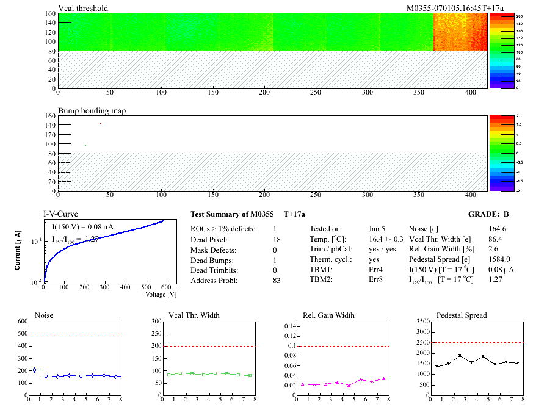Screen dimensions: 547x410
Task: Click the Address Probl value 83
Action: (x=277, y=281)
